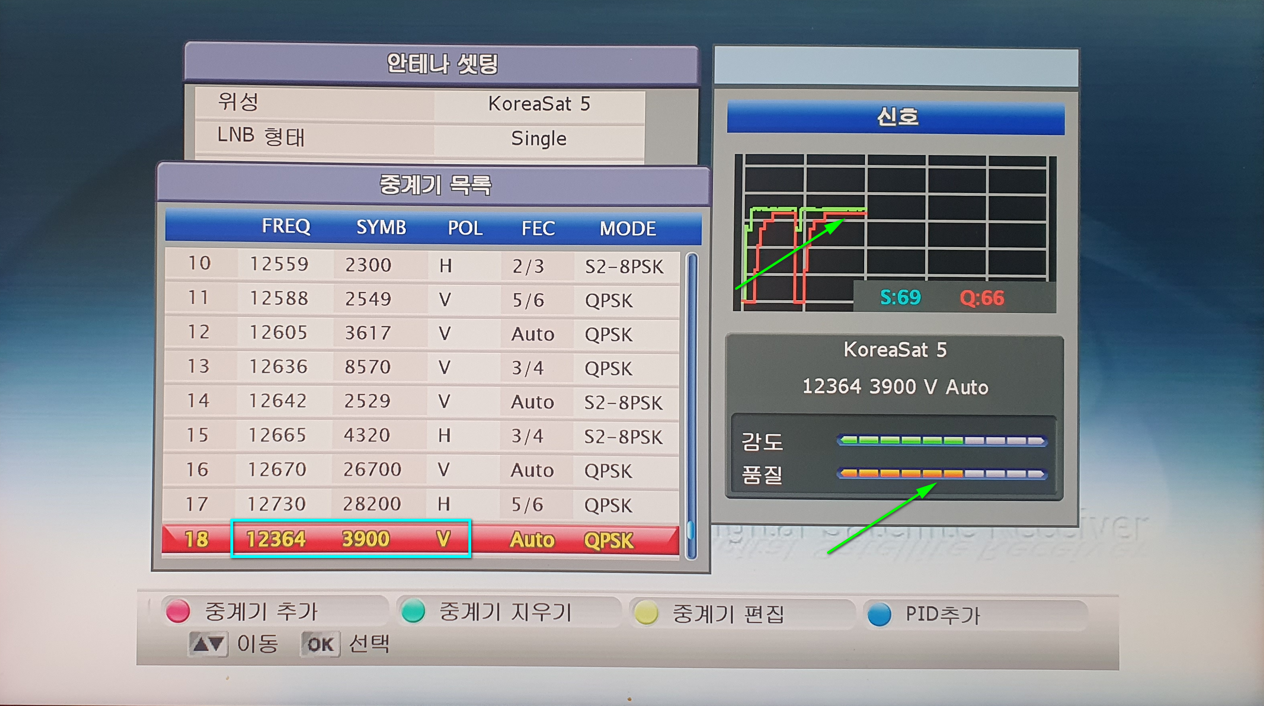Select transponder 18 frequency 12364

[x=276, y=539]
